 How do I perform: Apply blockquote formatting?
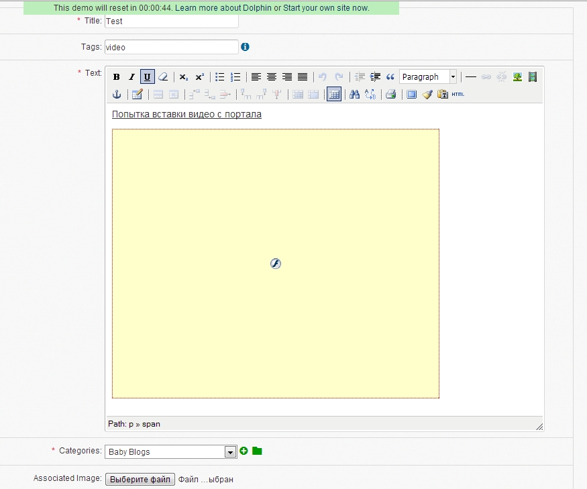pos(390,77)
